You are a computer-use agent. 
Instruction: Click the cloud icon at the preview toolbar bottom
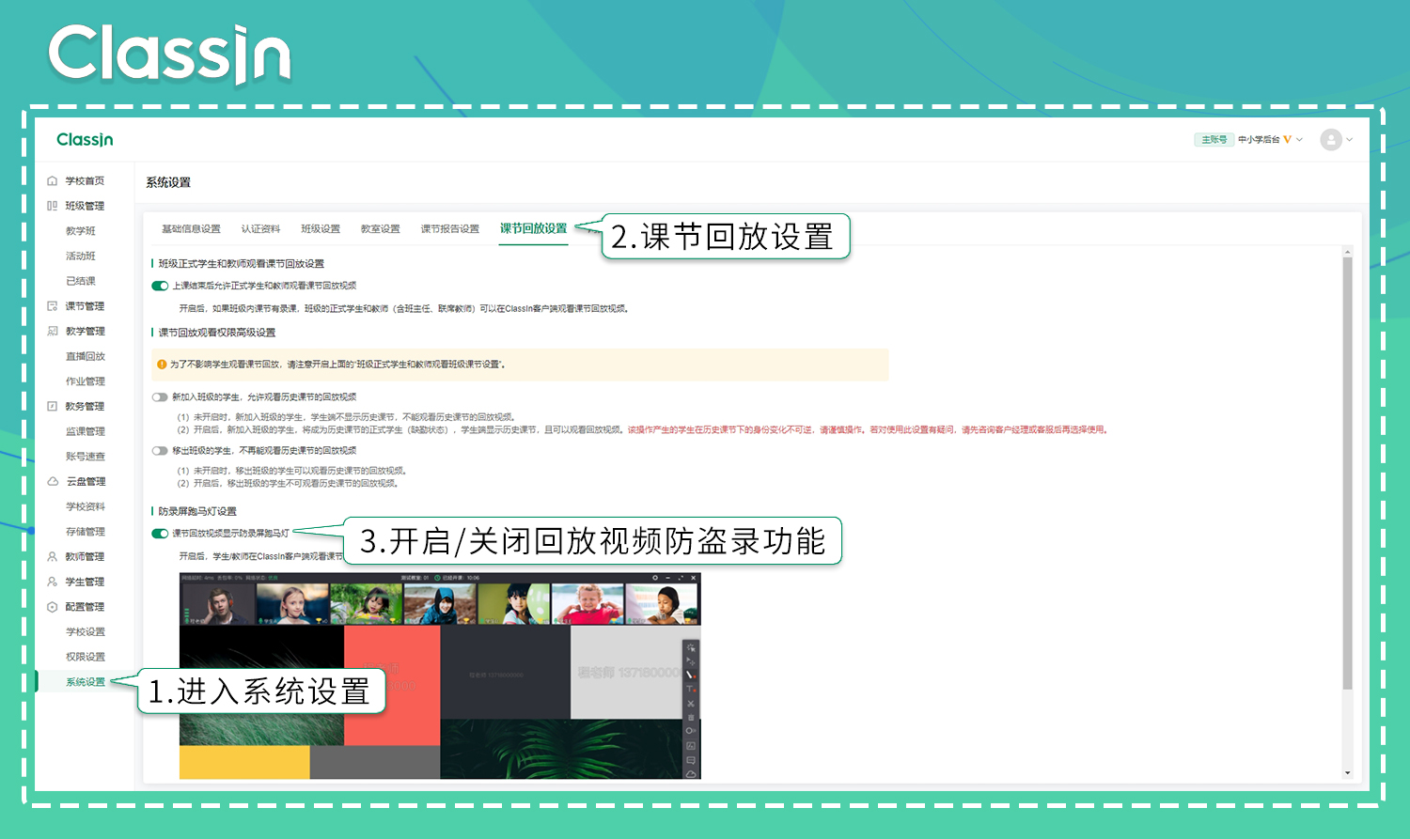point(691,774)
